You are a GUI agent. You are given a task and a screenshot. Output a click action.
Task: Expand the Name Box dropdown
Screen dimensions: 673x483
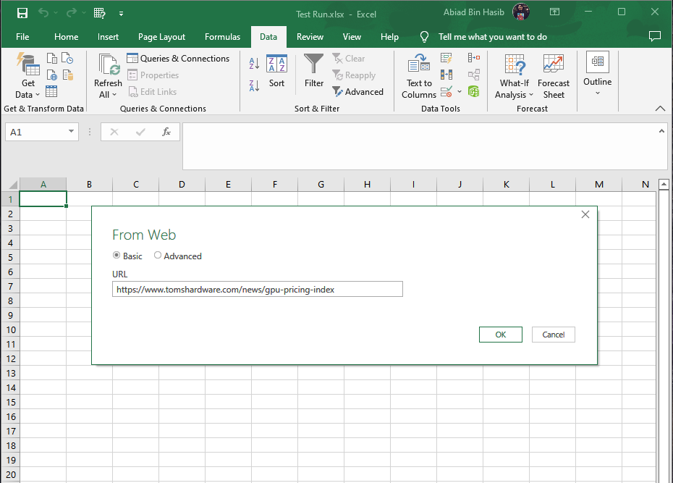[x=71, y=131]
